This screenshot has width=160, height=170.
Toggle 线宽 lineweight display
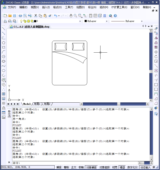coord(115,167)
